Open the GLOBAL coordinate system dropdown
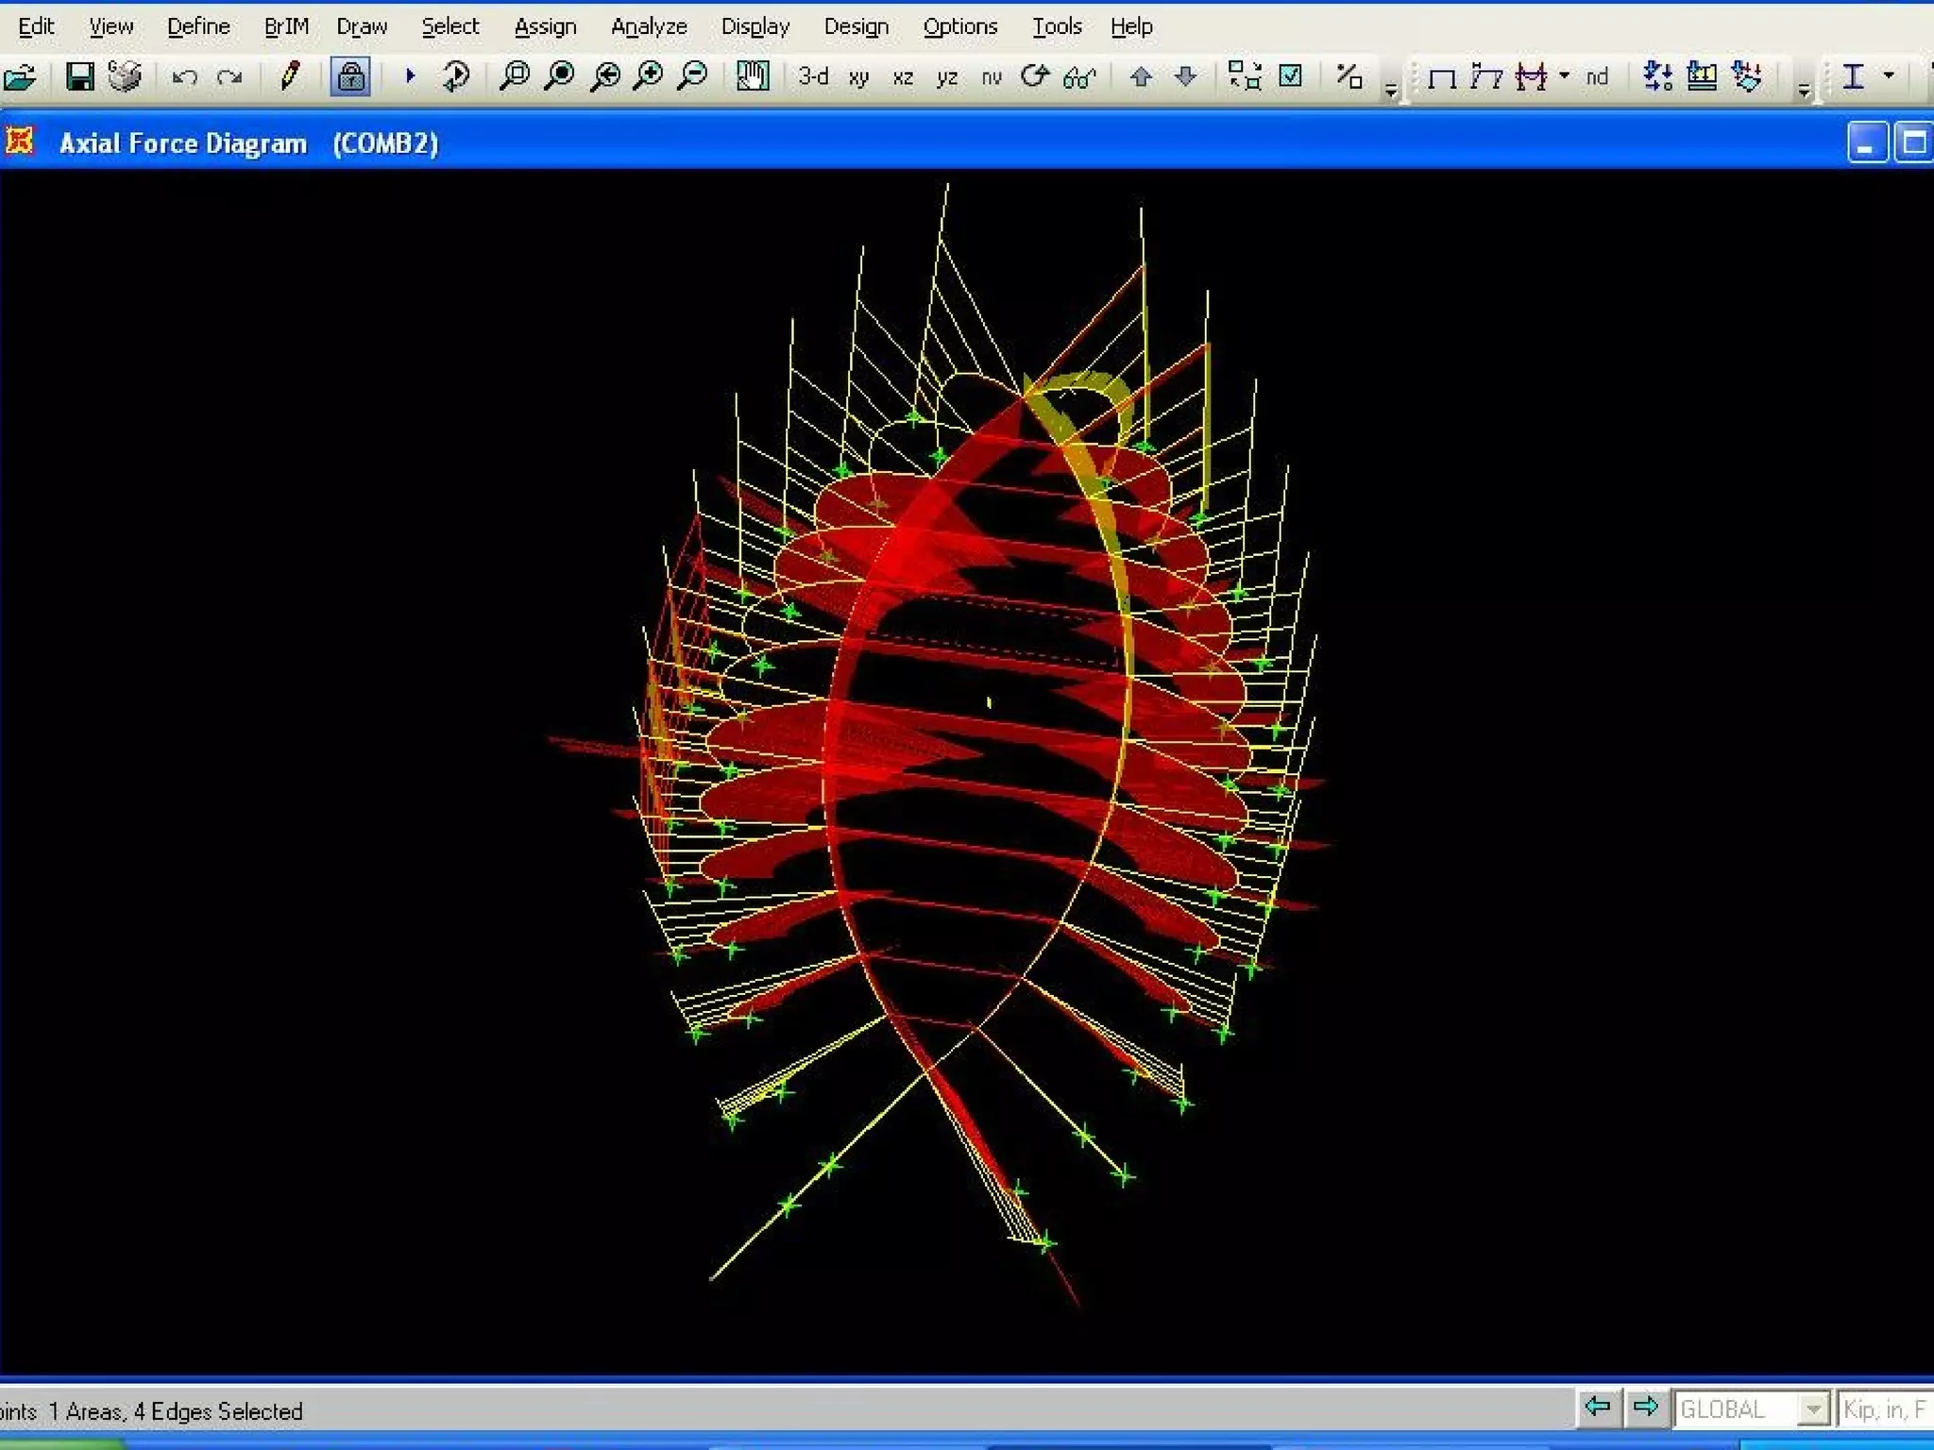This screenshot has width=1934, height=1450. [1812, 1409]
